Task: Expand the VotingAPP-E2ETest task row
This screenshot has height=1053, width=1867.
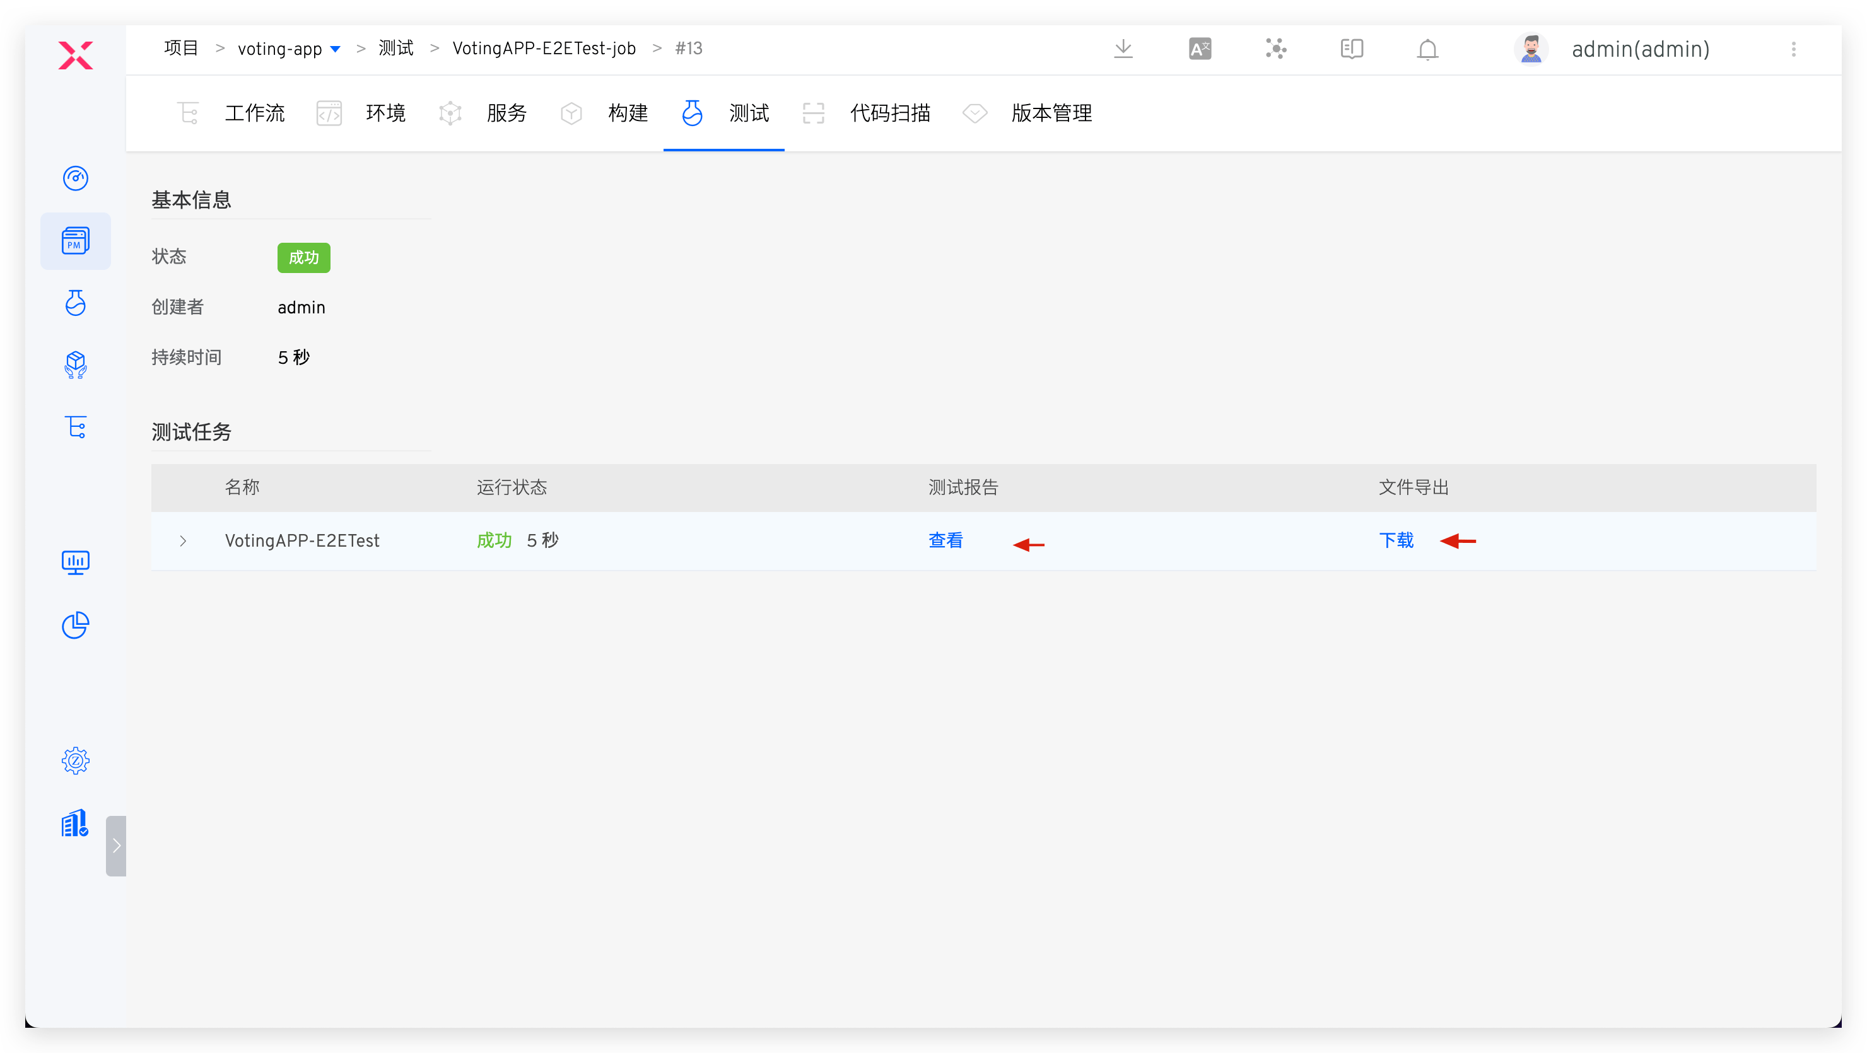Action: (183, 540)
